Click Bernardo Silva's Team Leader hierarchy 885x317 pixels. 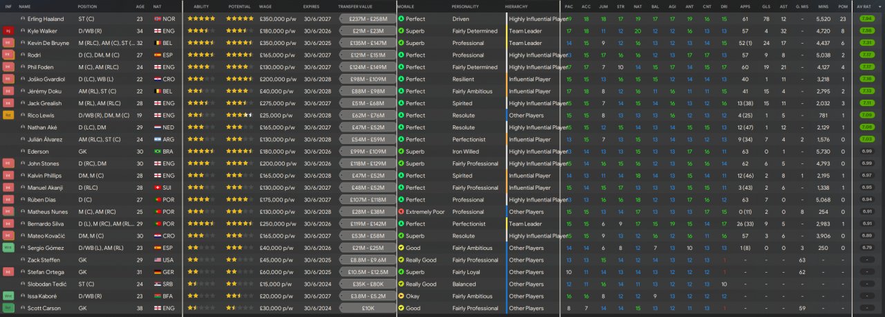pos(525,224)
